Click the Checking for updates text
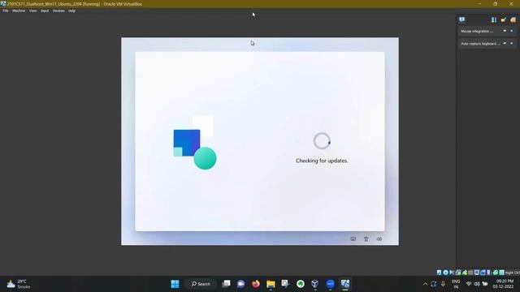This screenshot has height=292, width=520. pos(322,161)
